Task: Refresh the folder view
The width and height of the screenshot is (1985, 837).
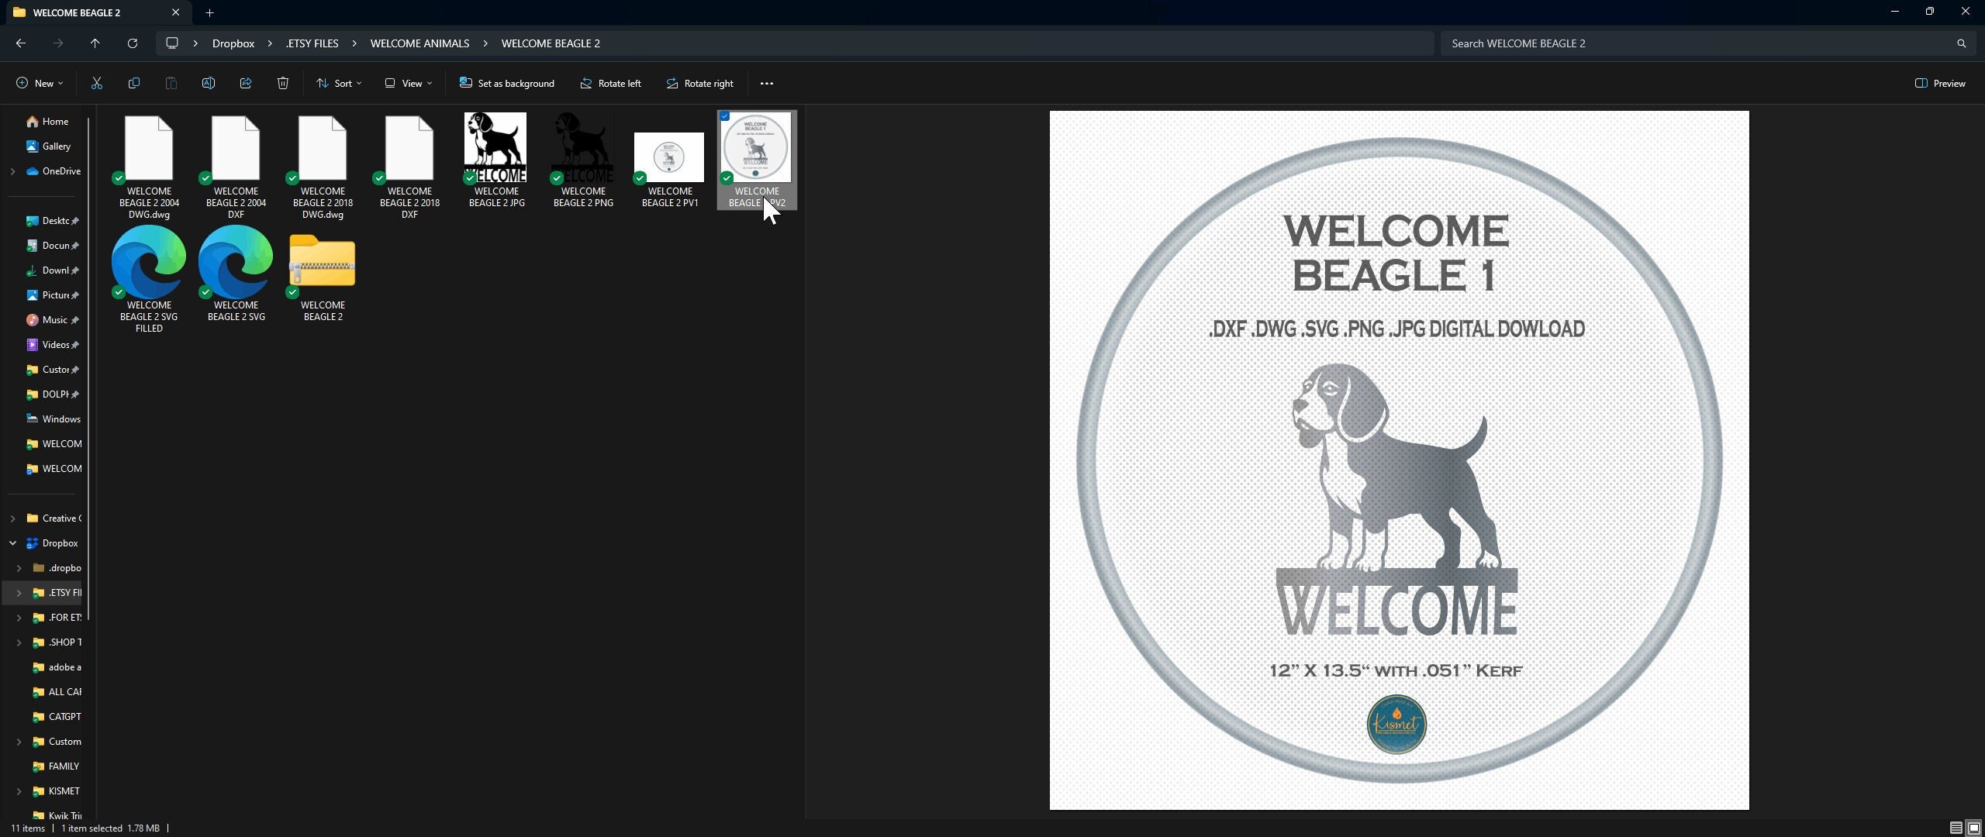Action: point(132,43)
